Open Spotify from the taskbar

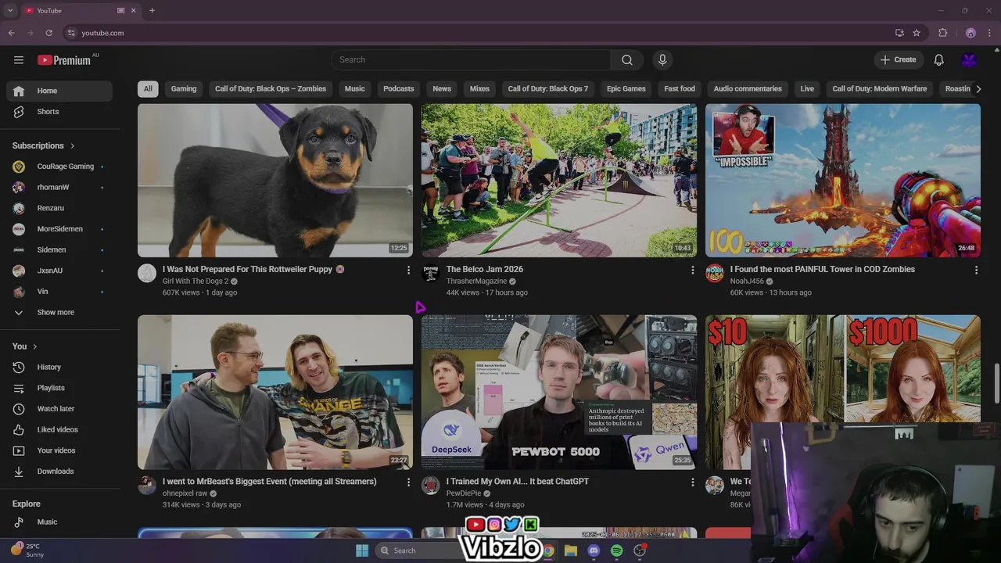pyautogui.click(x=616, y=550)
